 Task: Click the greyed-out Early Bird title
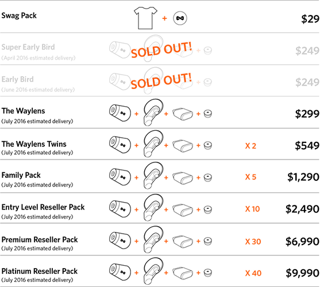pyautogui.click(x=18, y=79)
